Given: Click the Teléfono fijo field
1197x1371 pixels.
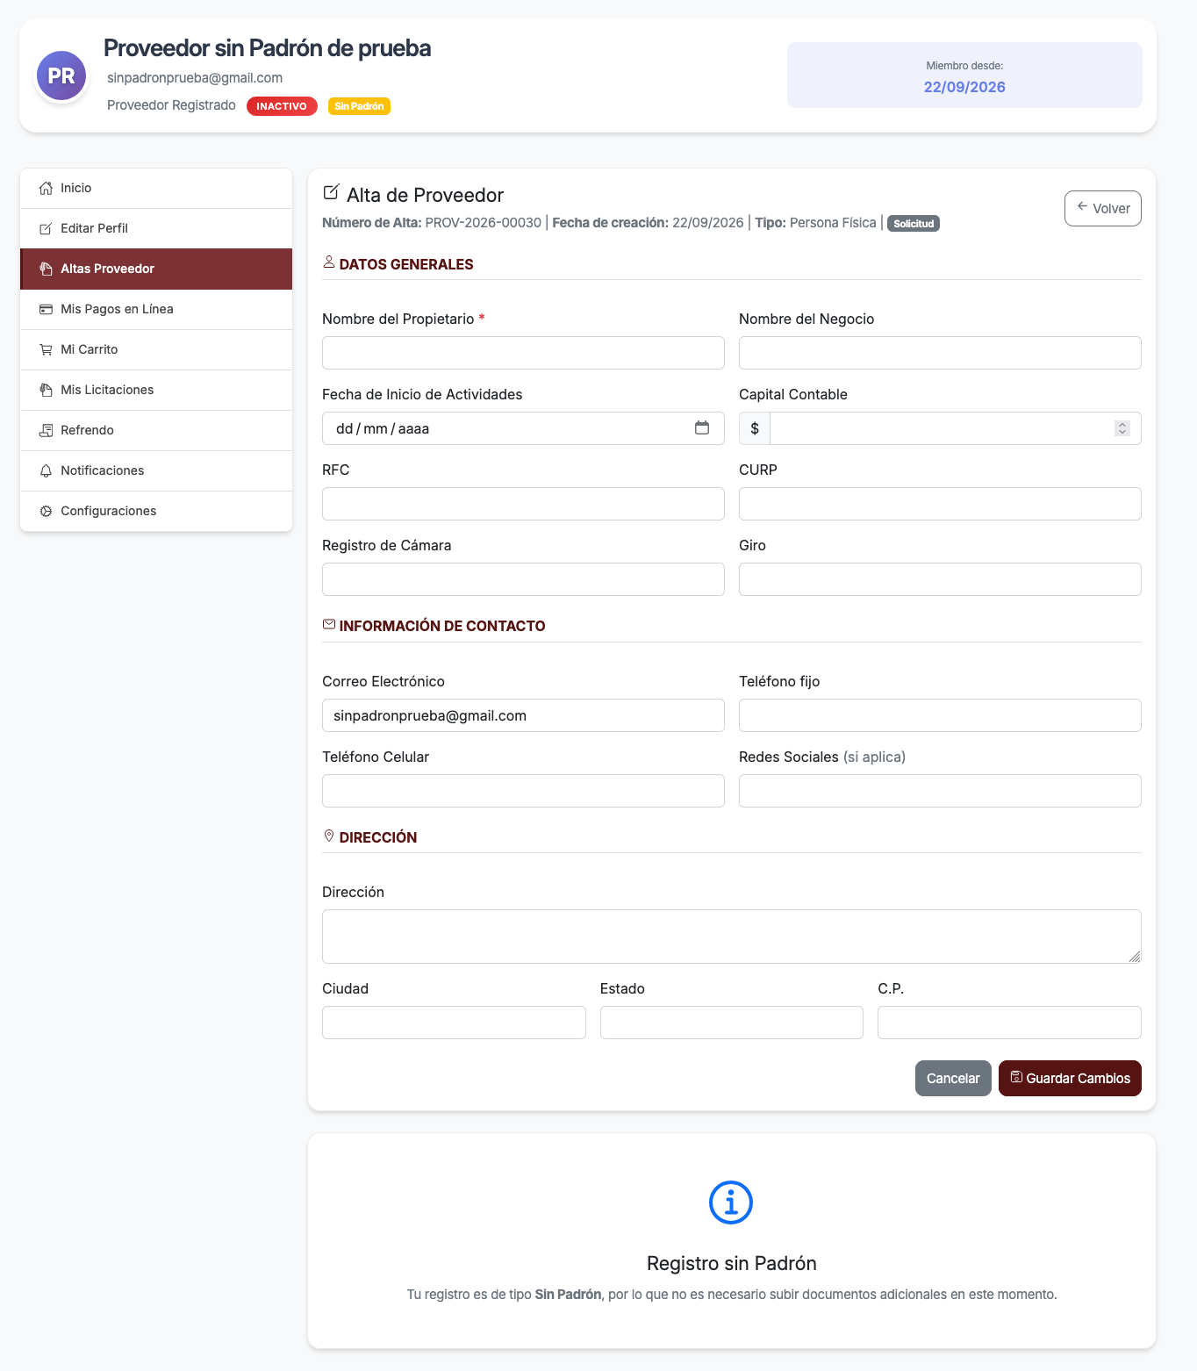Looking at the screenshot, I should [x=940, y=715].
